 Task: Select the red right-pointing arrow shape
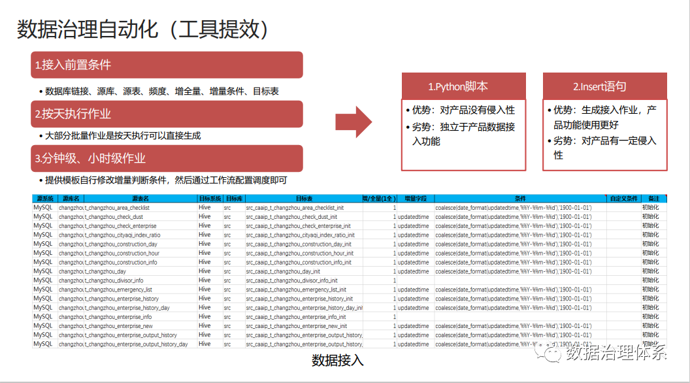353,122
